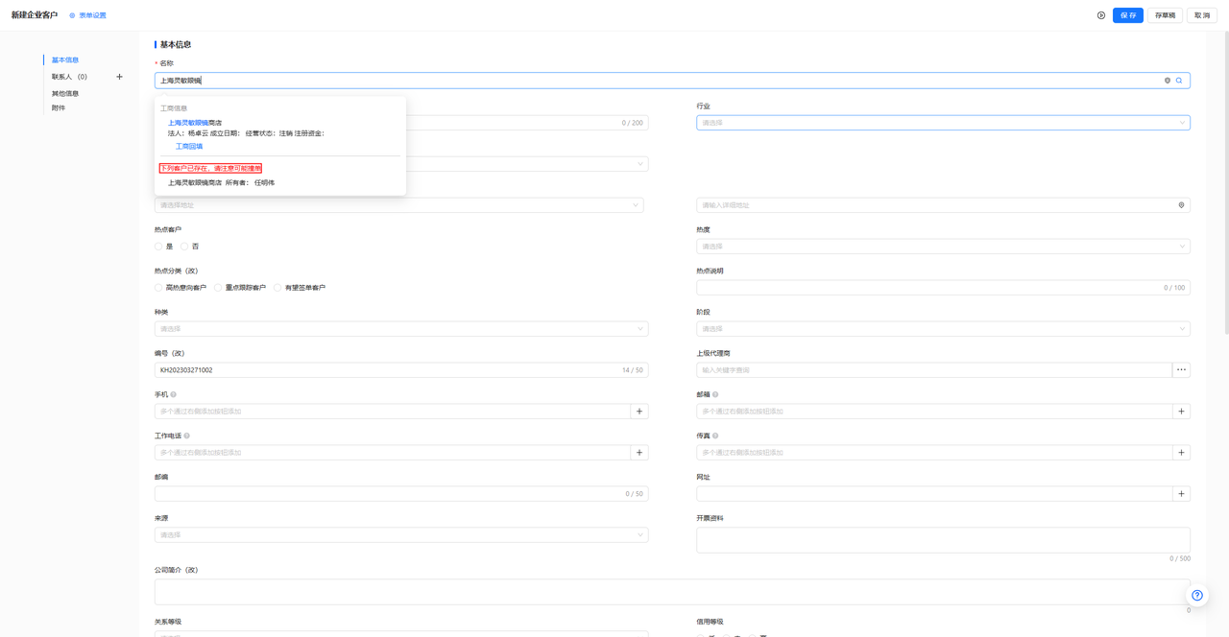The image size is (1229, 637).
Task: Click the help icon next to 邮箱 label
Action: coord(715,394)
